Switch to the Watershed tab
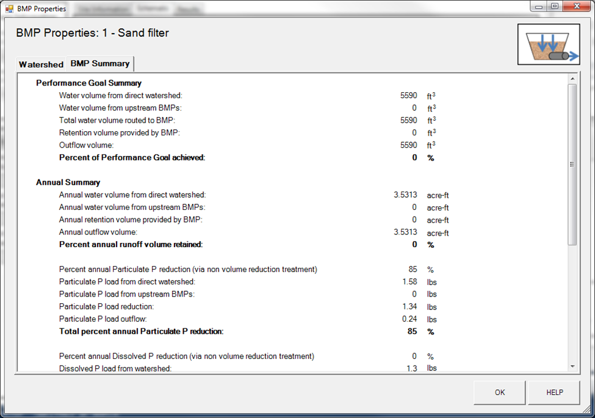595x418 pixels. (x=40, y=64)
